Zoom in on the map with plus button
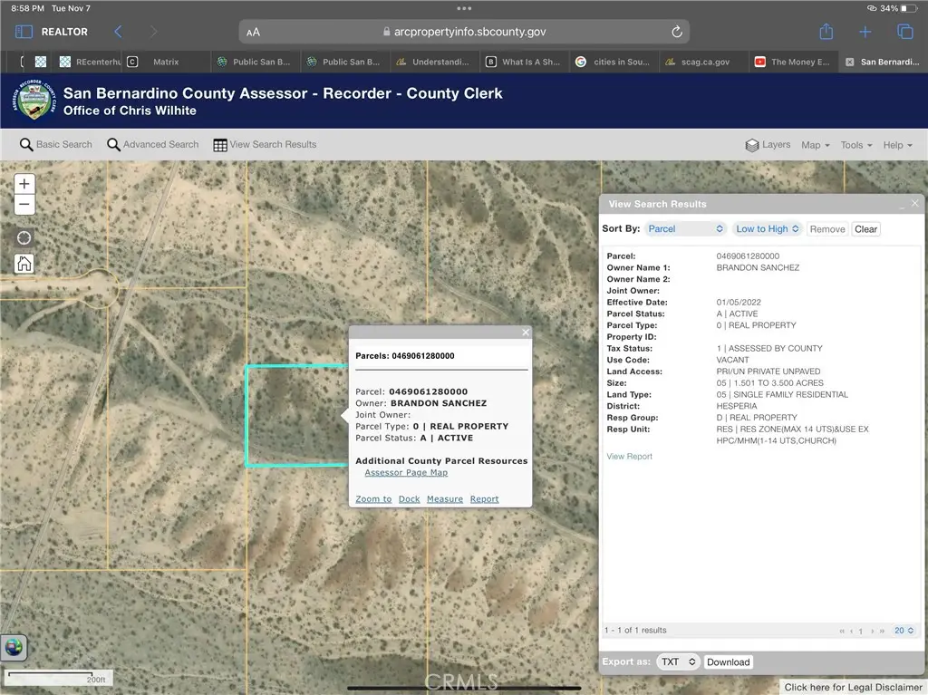Screen dimensions: 928x695 pos(24,183)
